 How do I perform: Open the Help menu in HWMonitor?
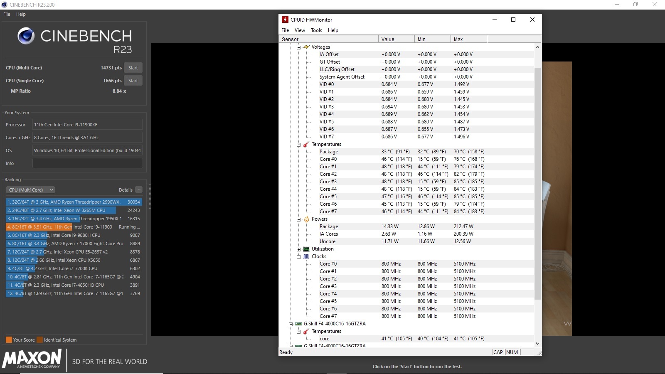(x=333, y=30)
